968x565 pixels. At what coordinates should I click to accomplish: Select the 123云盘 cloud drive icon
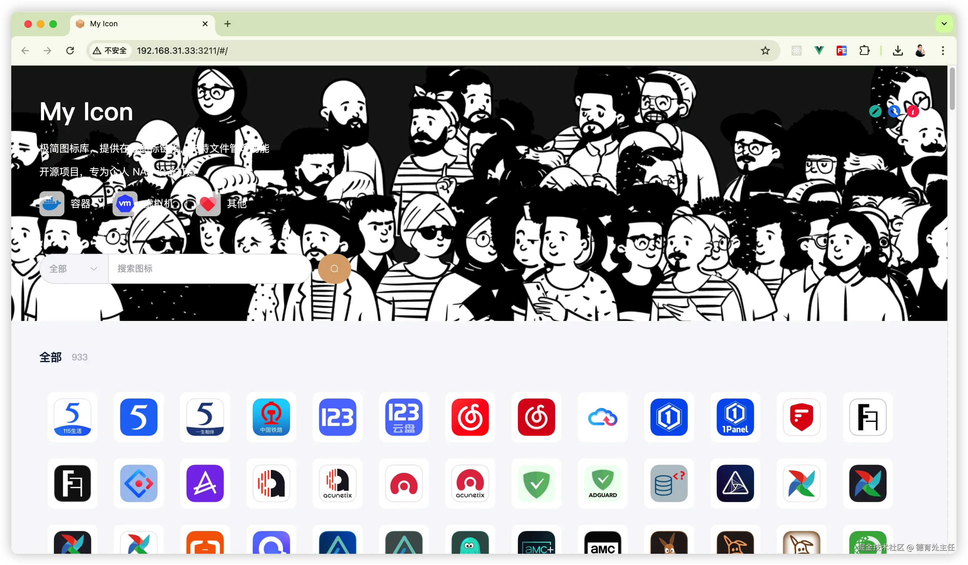point(403,417)
